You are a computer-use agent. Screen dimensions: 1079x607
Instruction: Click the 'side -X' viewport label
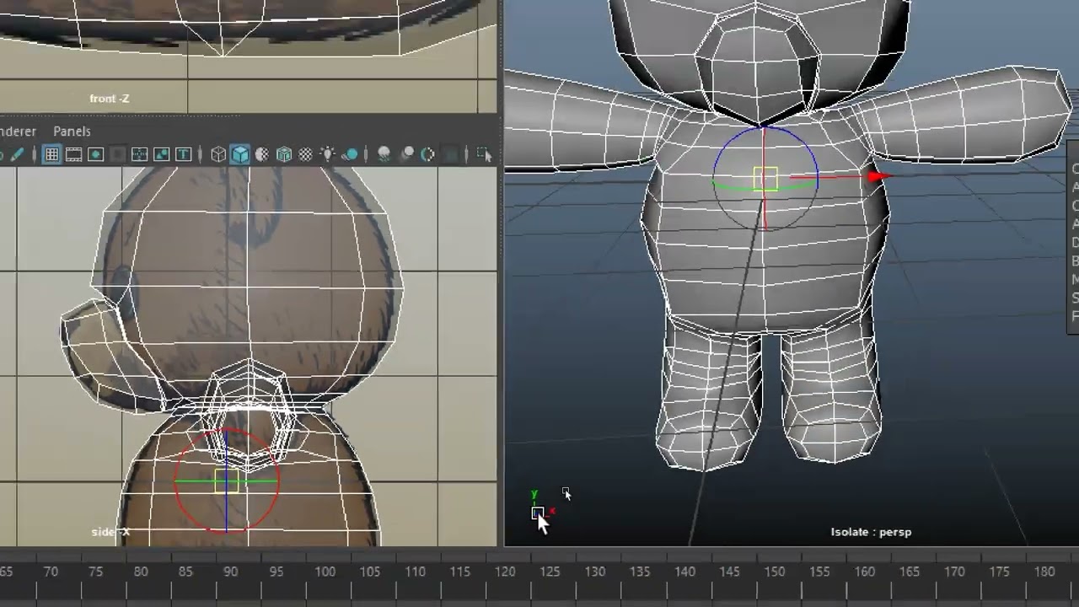(x=111, y=532)
